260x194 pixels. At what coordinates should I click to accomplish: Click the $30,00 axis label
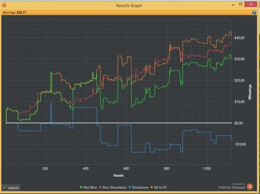(x=239, y=59)
